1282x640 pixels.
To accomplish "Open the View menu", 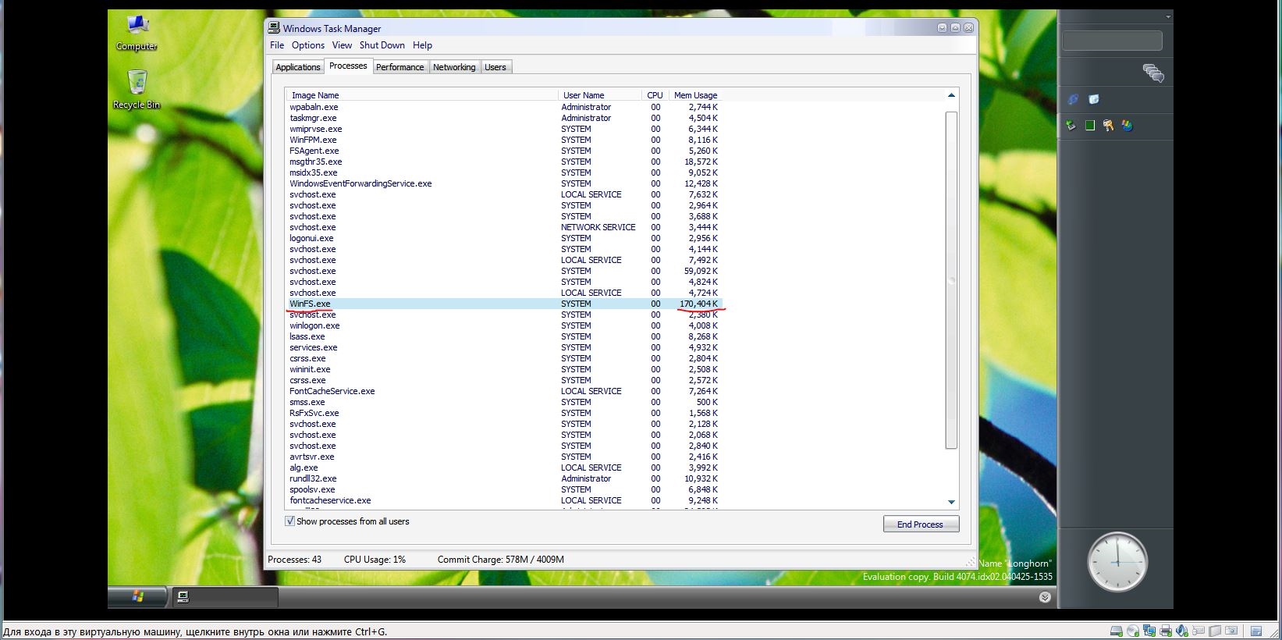I will (x=342, y=45).
